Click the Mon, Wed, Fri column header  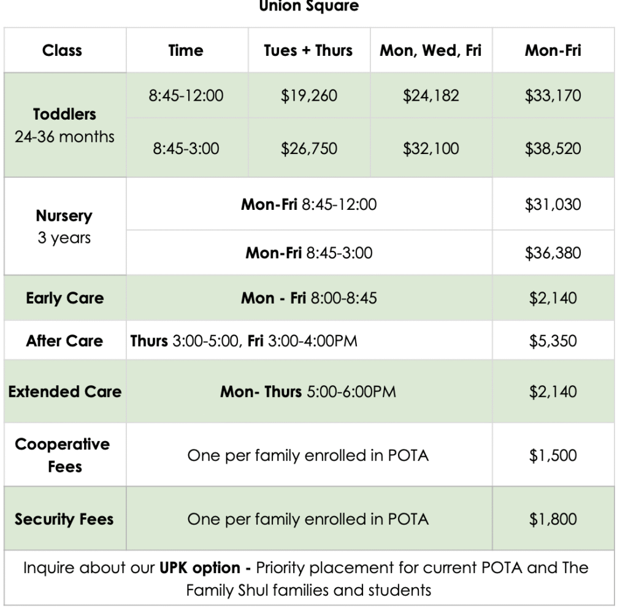[x=431, y=50]
